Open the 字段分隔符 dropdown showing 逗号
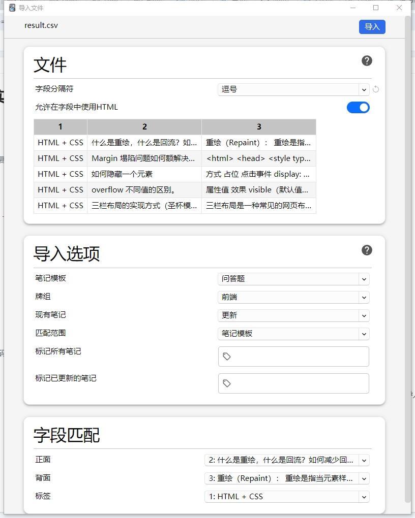 click(293, 89)
